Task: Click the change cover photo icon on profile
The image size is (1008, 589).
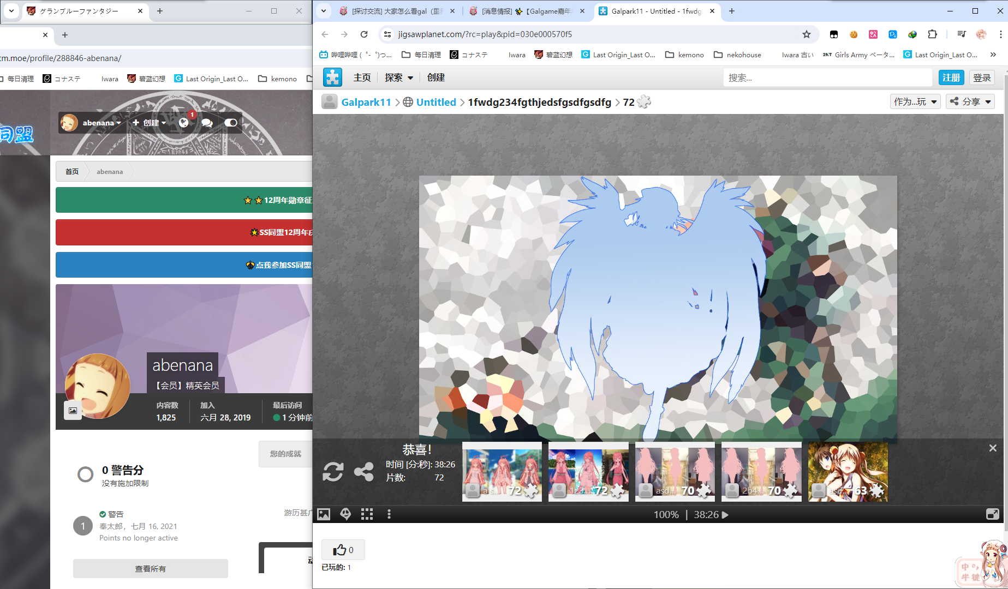Action: 73,410
